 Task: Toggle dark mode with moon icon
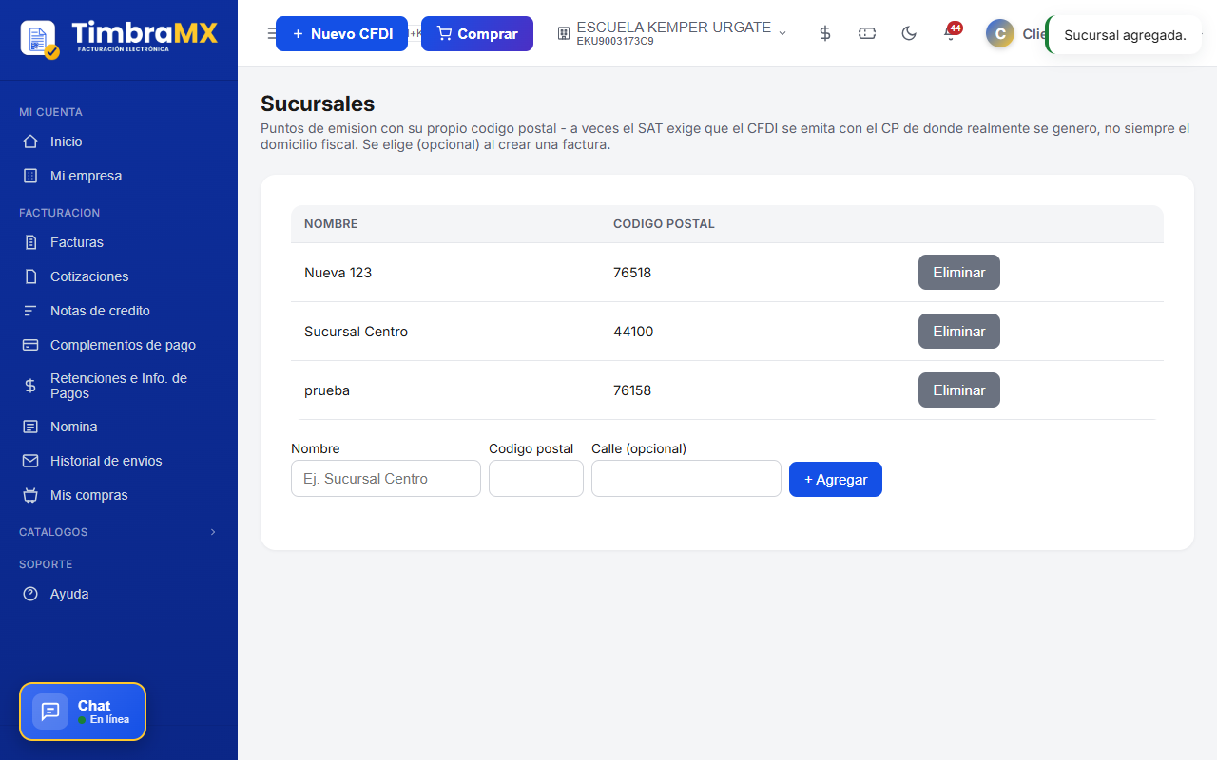click(909, 33)
